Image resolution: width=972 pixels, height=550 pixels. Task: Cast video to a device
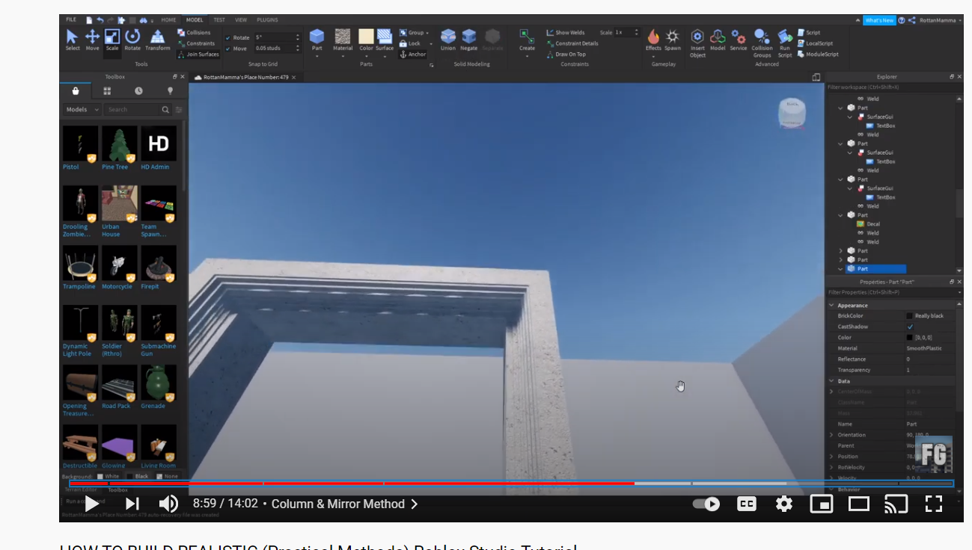[896, 504]
